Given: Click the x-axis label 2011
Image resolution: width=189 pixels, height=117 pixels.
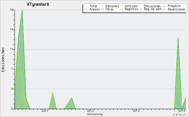Looking at the screenshot, I should tap(45, 111).
